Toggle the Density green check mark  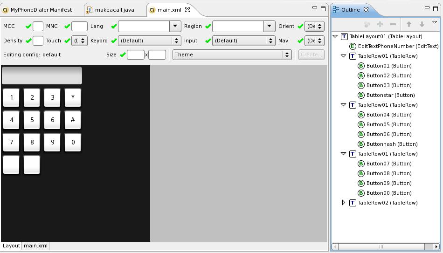pyautogui.click(x=28, y=41)
